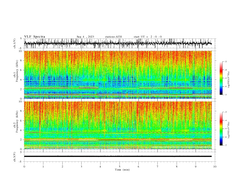Screen dimensions: 242x187
Task: Click the "VLF Spectra" title text
Action: point(35,37)
